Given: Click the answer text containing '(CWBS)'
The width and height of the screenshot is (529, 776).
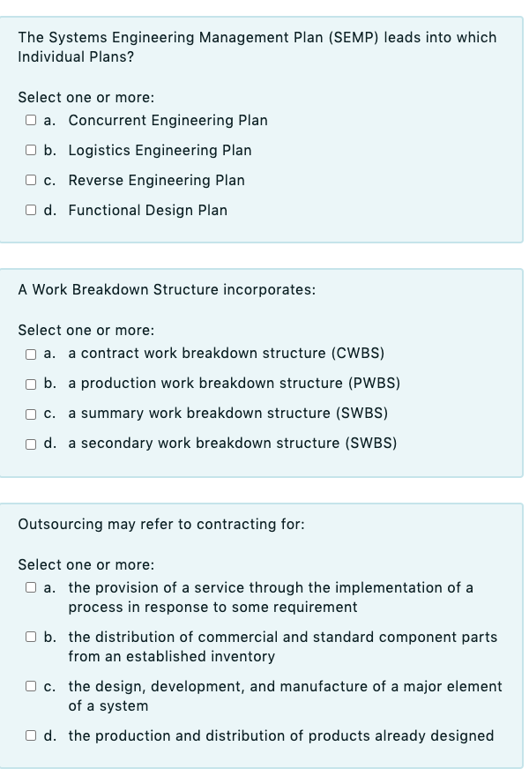Looking at the screenshot, I should coord(227,354).
